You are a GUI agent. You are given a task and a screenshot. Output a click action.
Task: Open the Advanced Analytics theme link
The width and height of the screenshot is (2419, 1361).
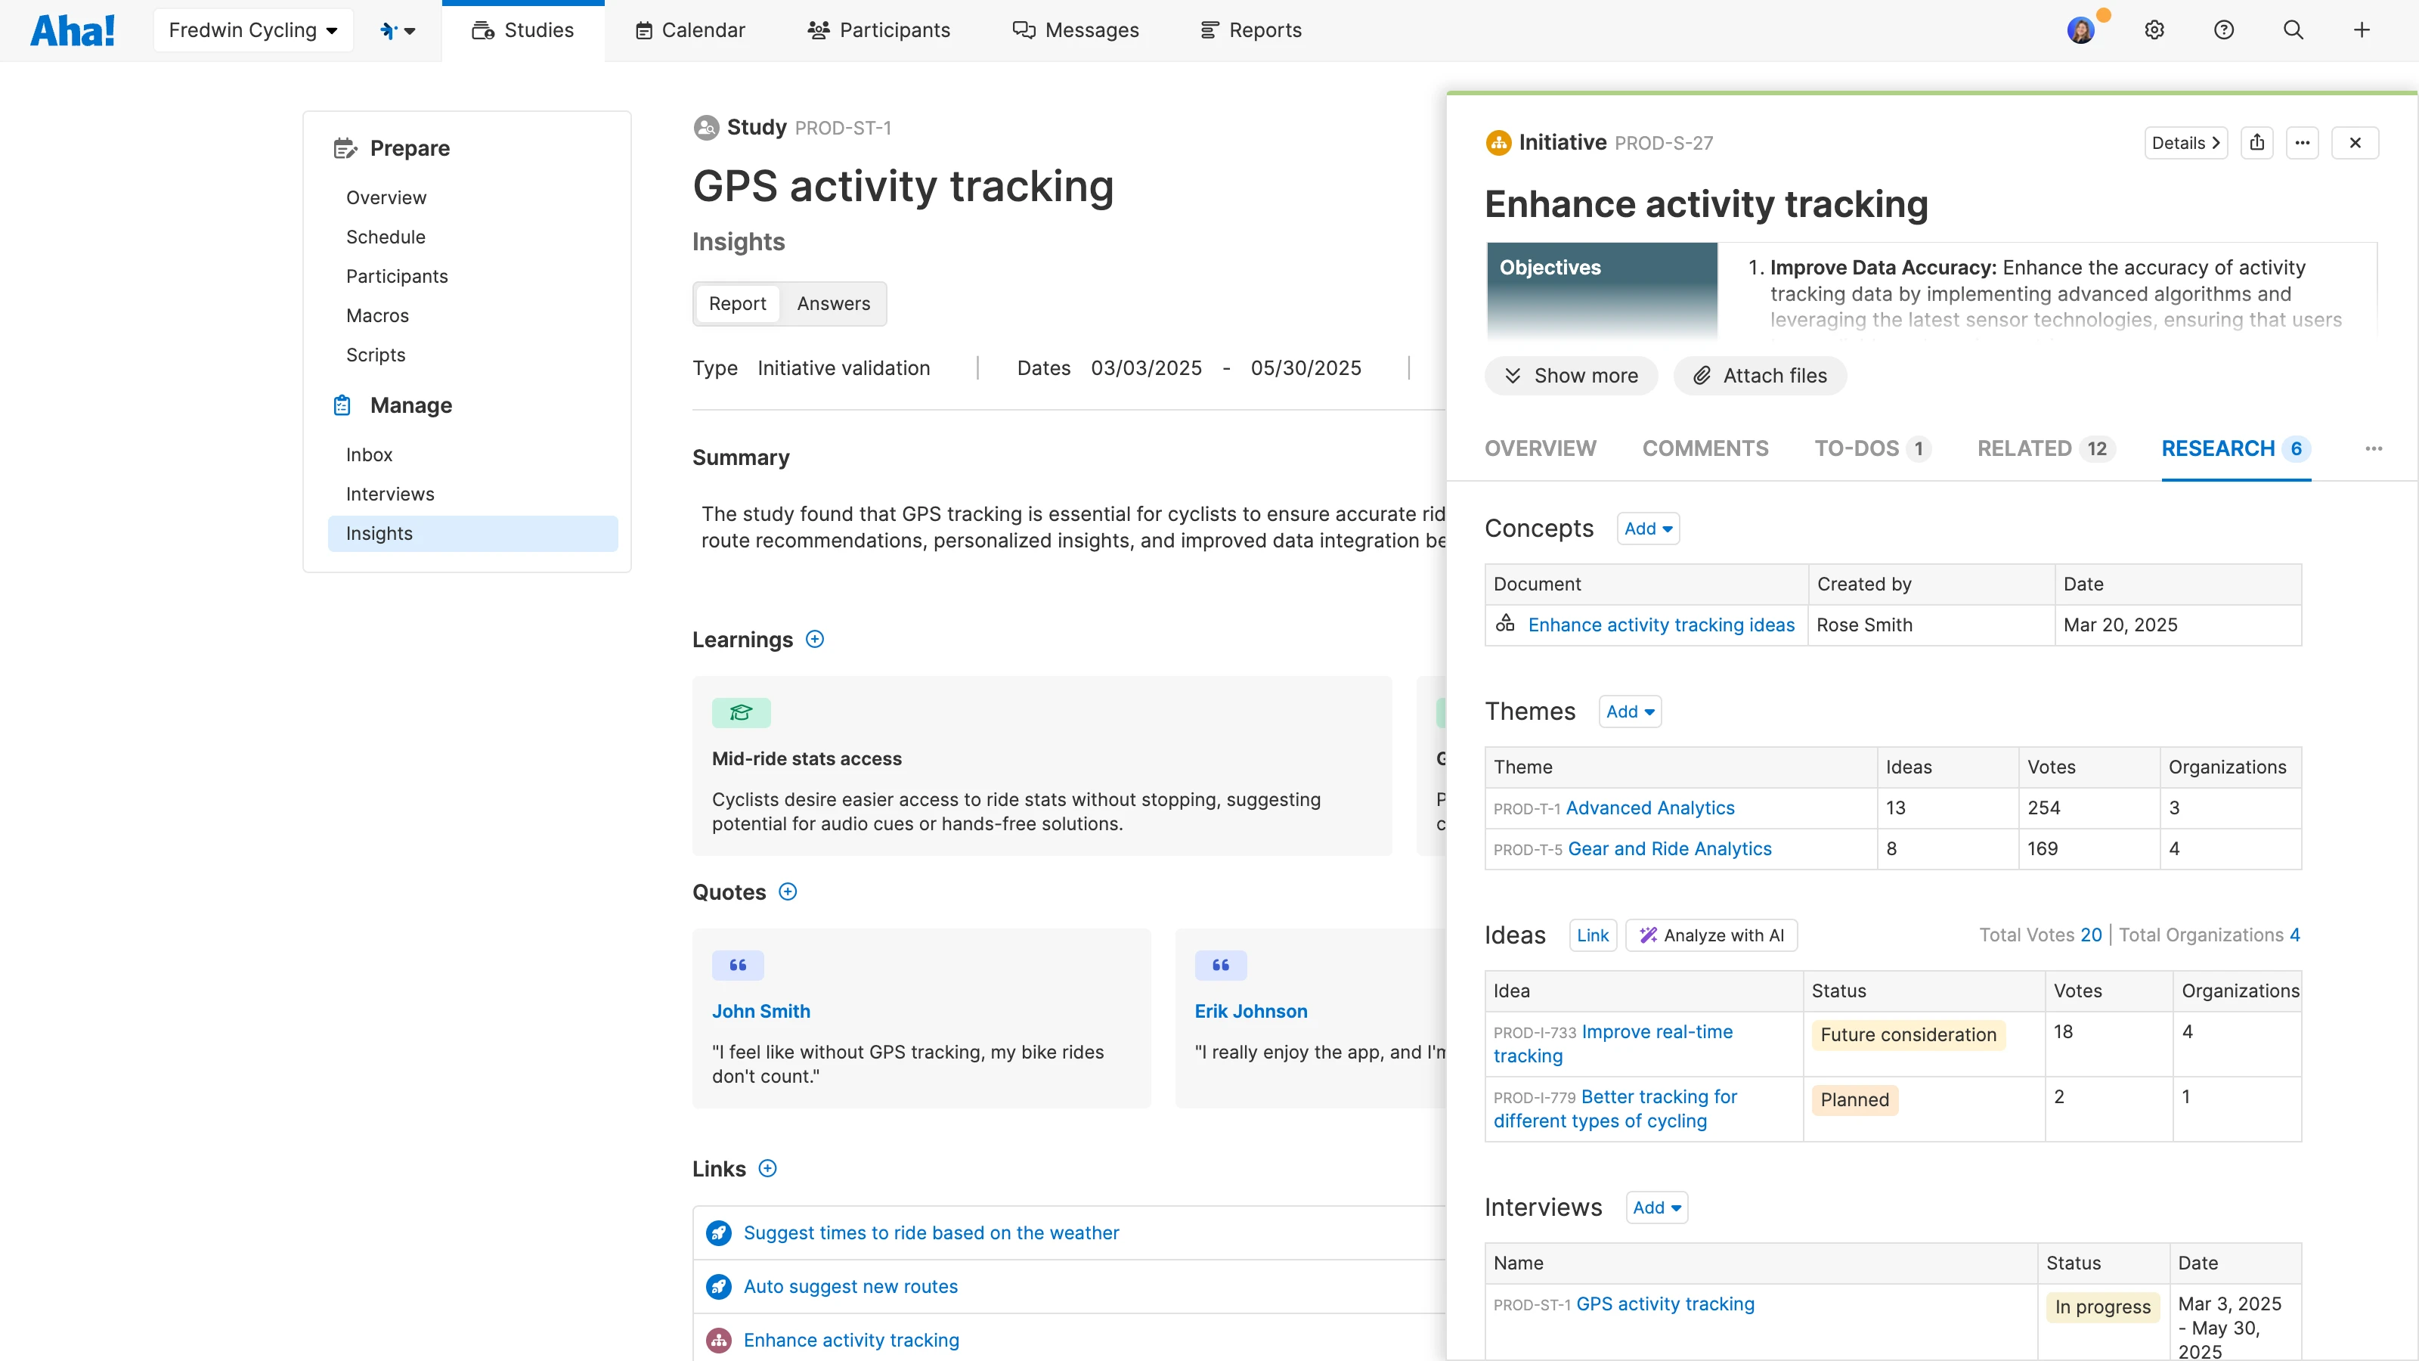click(1650, 808)
